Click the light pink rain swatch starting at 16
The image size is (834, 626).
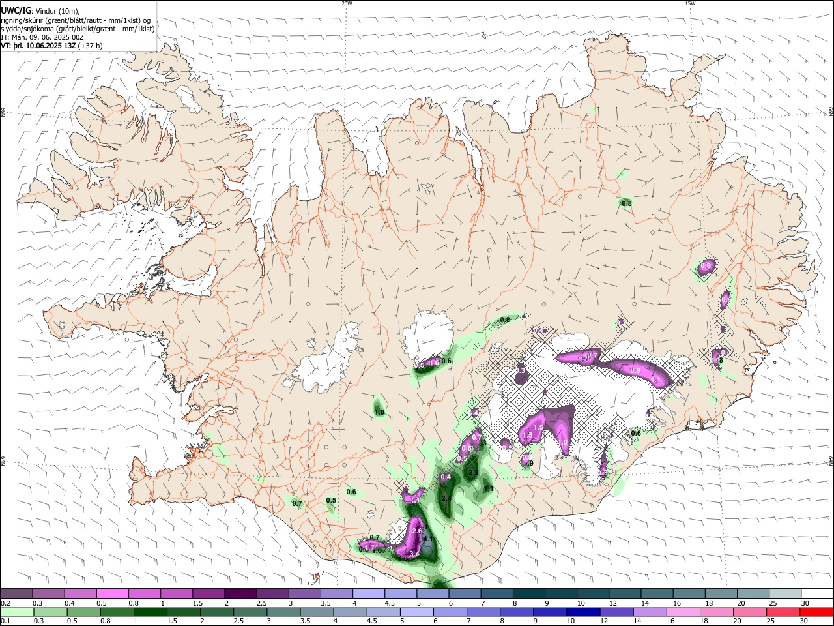click(x=683, y=612)
